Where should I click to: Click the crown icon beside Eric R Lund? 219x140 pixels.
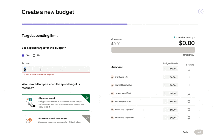point(127,77)
